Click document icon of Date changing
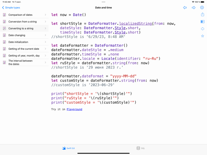The image size is (207, 155). coord(4,35)
